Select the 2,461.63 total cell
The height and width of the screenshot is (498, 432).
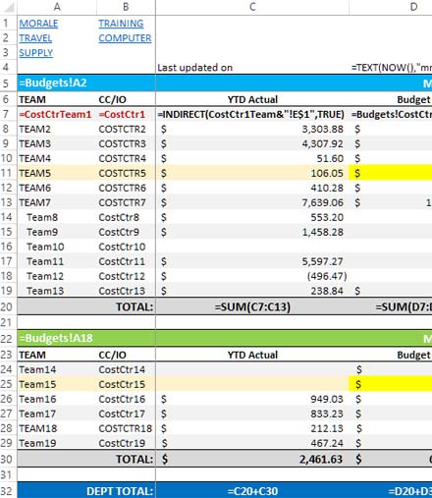252,459
